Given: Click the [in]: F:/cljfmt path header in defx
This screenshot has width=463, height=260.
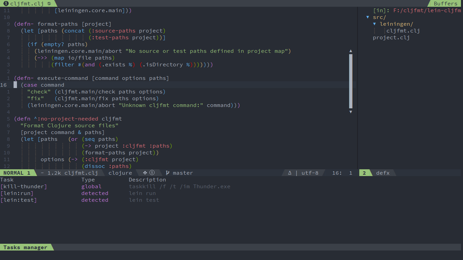Looking at the screenshot, I should point(417,10).
